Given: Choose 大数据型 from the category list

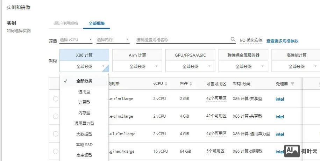Looking at the screenshot, I should 84,134.
